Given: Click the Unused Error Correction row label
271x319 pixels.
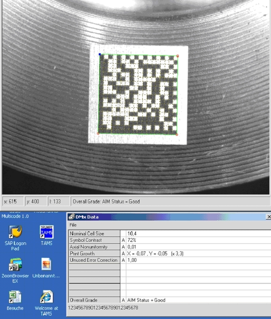Looking at the screenshot, I should (x=94, y=260).
